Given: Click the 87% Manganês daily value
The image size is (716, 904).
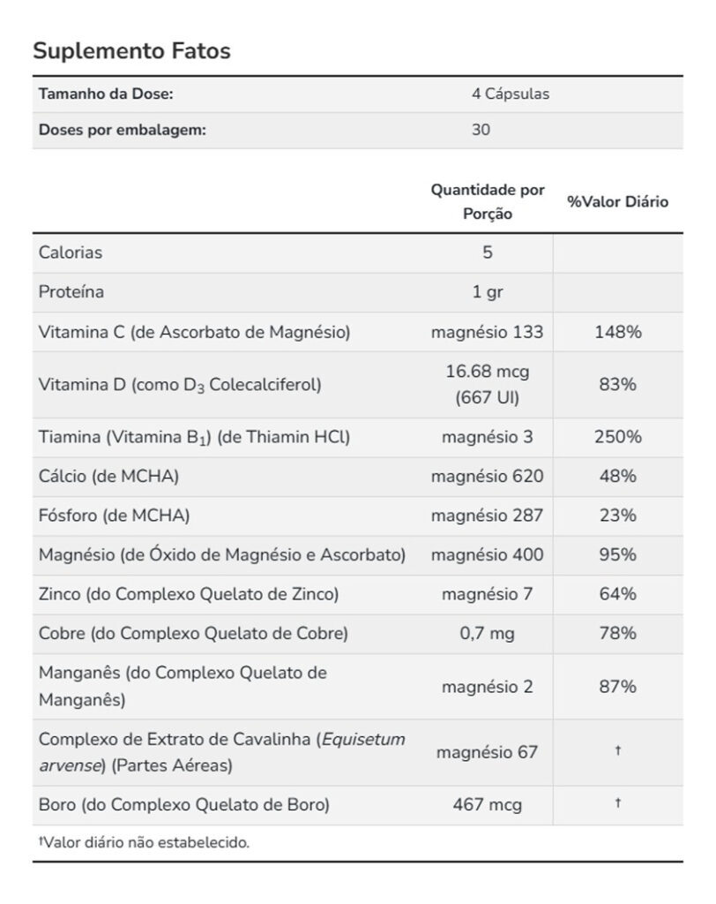Looking at the screenshot, I should (x=618, y=687).
